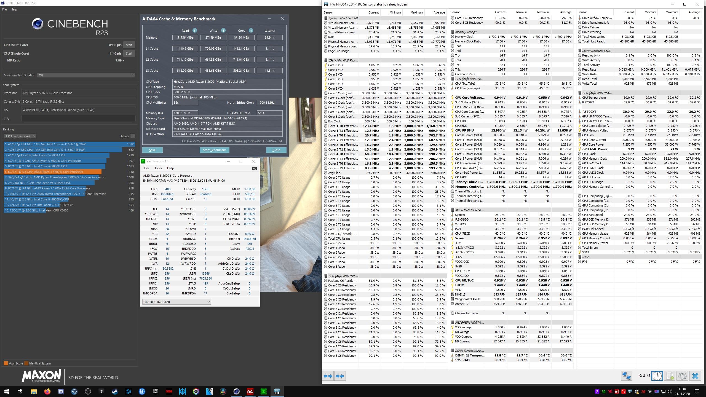This screenshot has width=706, height=397.
Task: Click the expand columns arrows icon
Action: 328,376
